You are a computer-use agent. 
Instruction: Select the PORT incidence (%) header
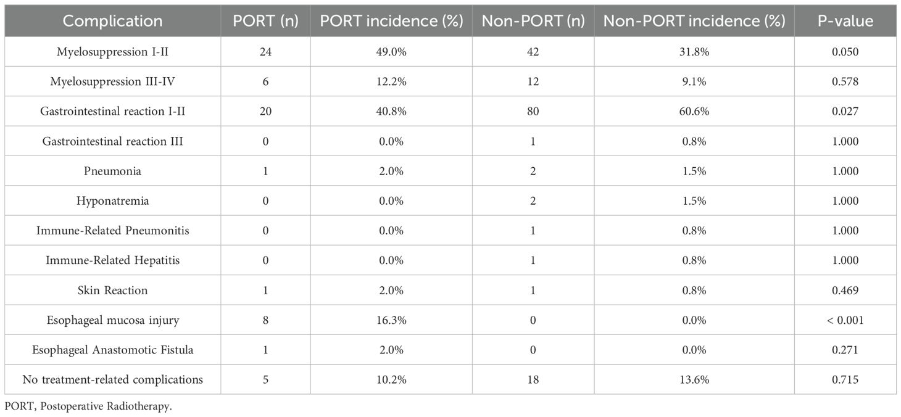click(x=391, y=21)
